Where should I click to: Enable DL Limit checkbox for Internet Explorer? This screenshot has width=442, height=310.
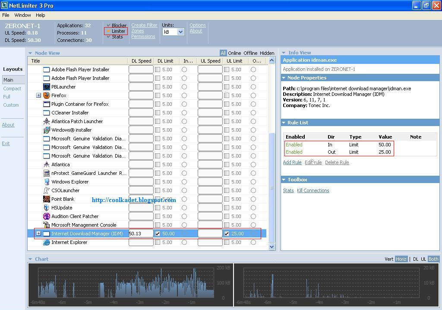(x=158, y=242)
